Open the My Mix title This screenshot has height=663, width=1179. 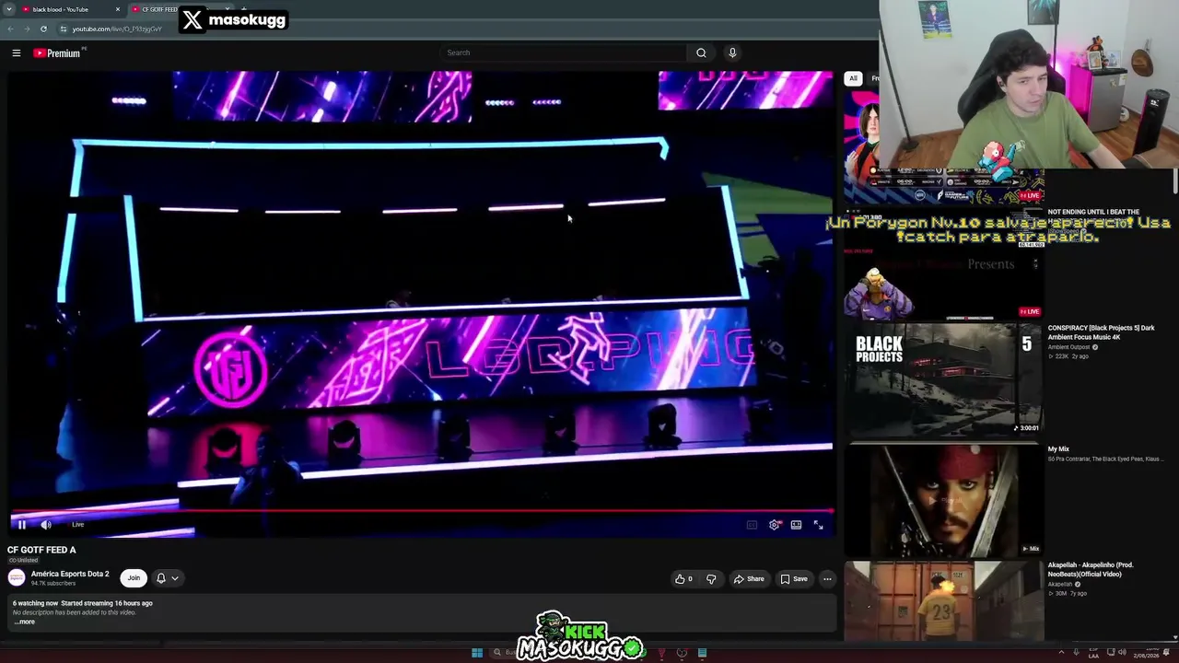(x=1058, y=449)
